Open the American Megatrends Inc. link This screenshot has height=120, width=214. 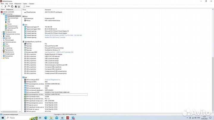coord(53,80)
